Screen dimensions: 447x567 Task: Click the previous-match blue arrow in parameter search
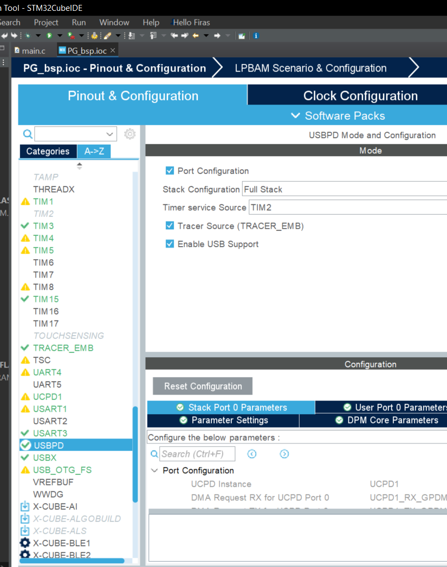tap(252, 454)
